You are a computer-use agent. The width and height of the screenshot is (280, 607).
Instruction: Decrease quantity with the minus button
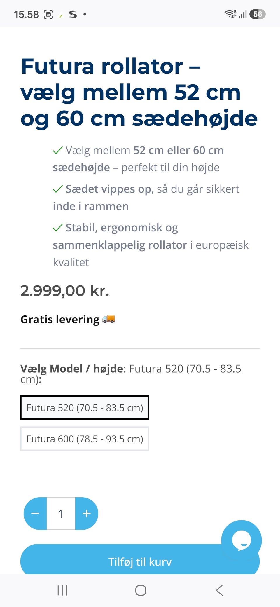coord(35,514)
